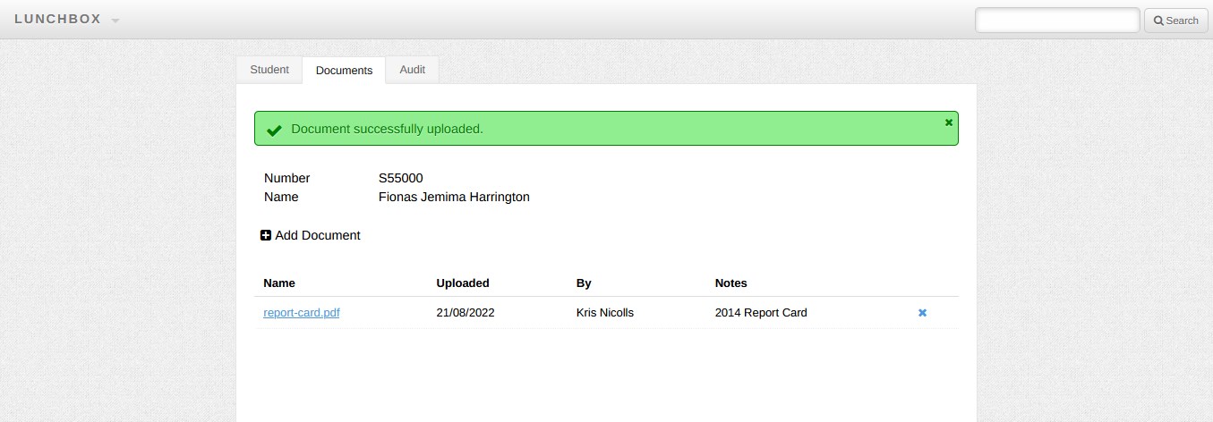1213x422 pixels.
Task: Click the student number S55000
Action: 401,178
